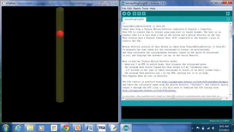Show hidden tray icons arrow
This screenshot has width=234, height=132.
192,128
